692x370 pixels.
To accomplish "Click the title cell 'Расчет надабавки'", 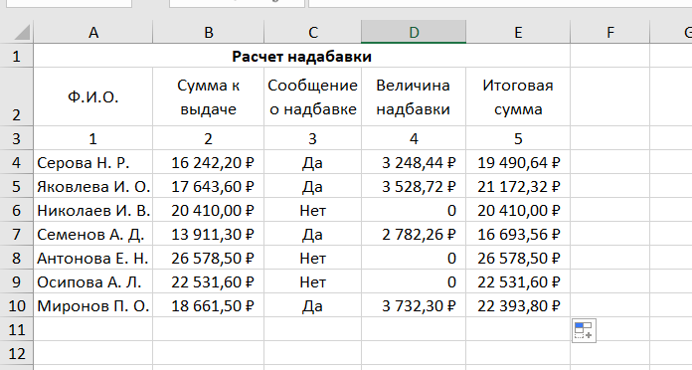I will click(302, 56).
